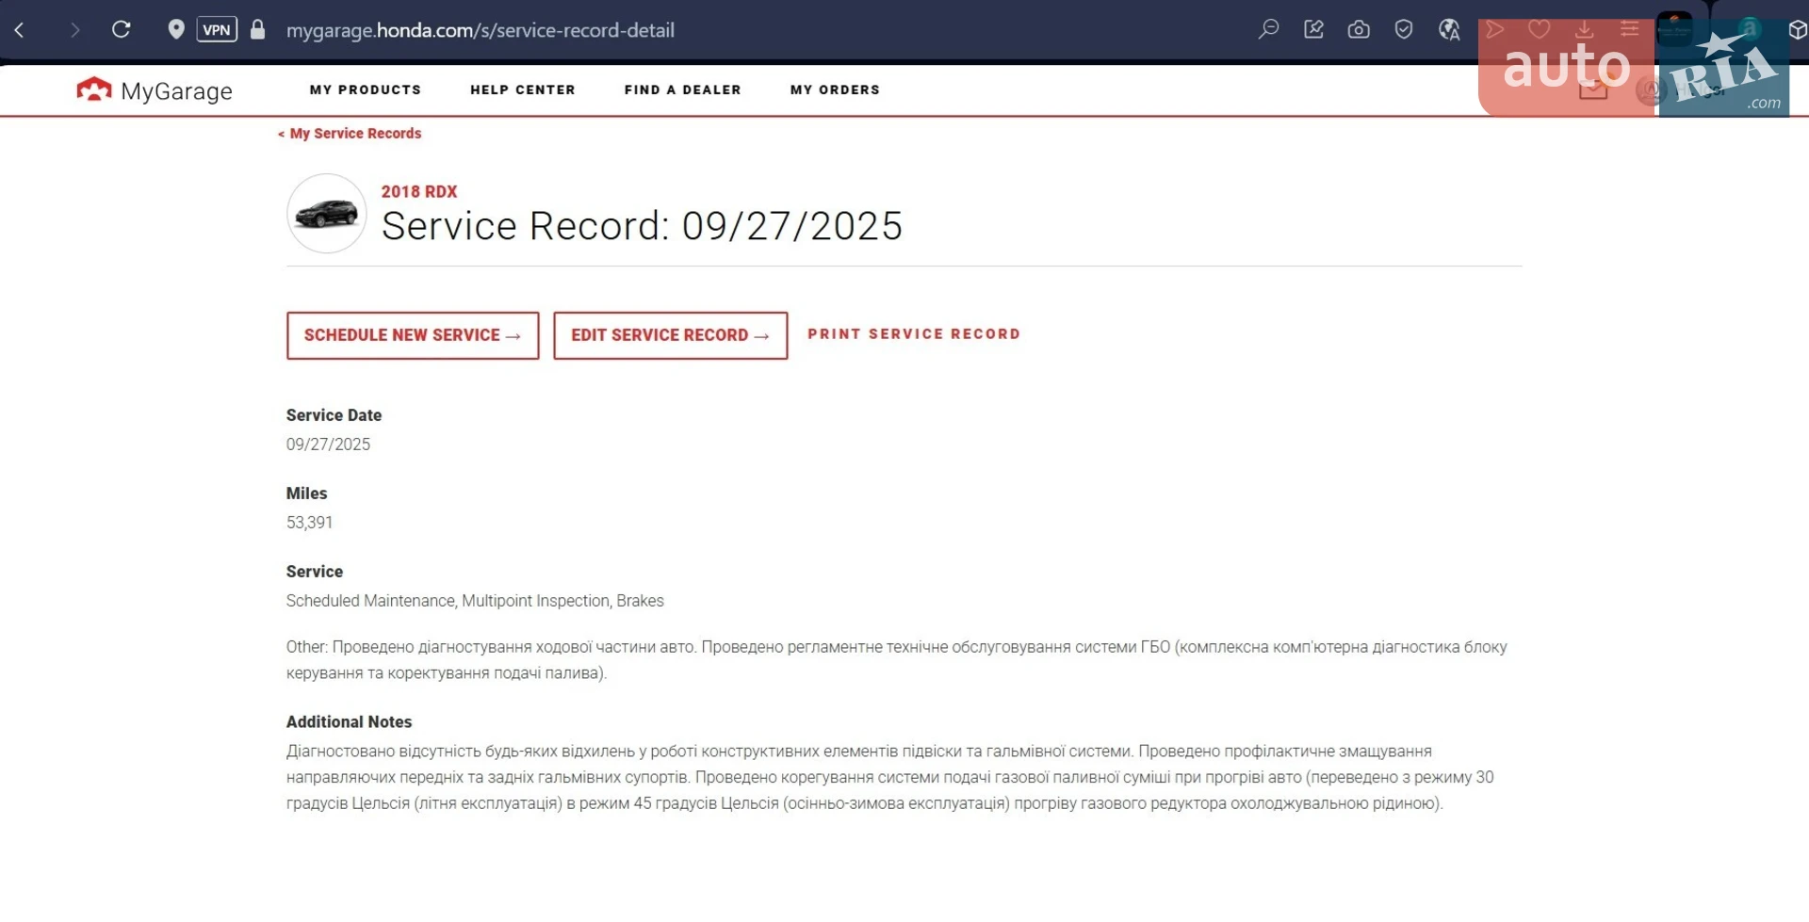Focus the address bar URL field

pyautogui.click(x=481, y=30)
